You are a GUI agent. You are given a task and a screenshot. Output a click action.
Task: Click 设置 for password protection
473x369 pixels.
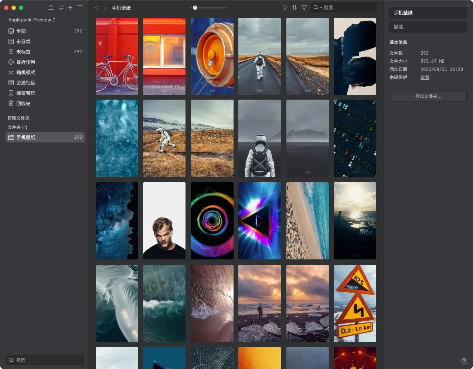pos(425,77)
